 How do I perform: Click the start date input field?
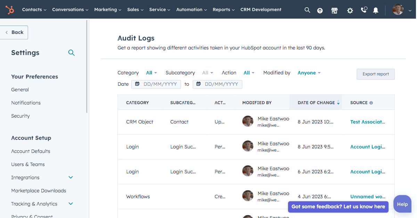pyautogui.click(x=156, y=84)
